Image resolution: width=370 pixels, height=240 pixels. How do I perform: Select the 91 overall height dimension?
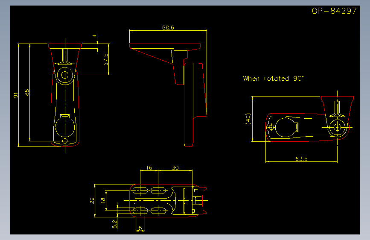coord(15,95)
